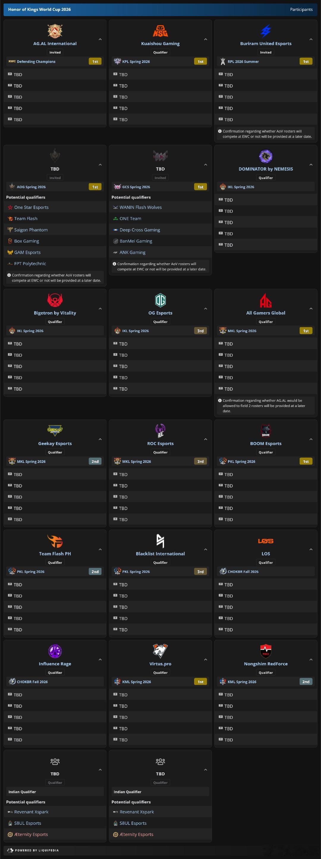Click the Box Gaming icon

[x=10, y=241]
